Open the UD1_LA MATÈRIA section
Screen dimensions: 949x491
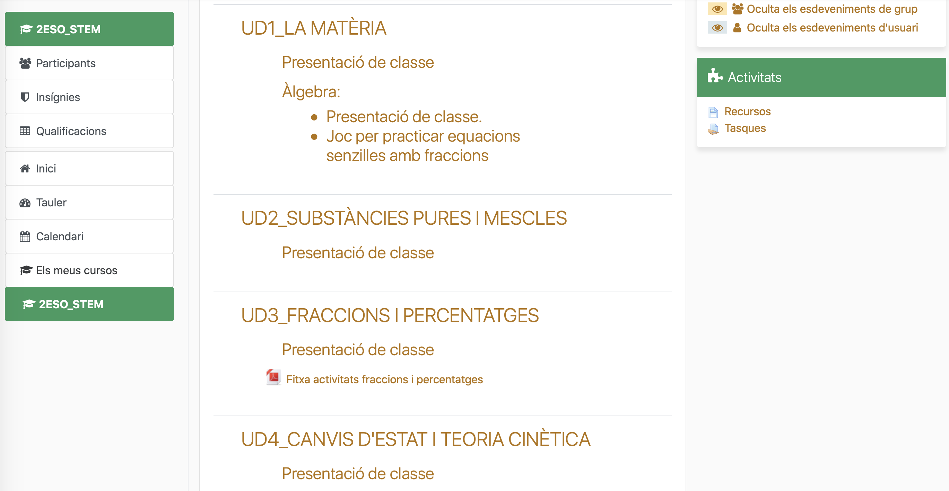click(x=314, y=28)
